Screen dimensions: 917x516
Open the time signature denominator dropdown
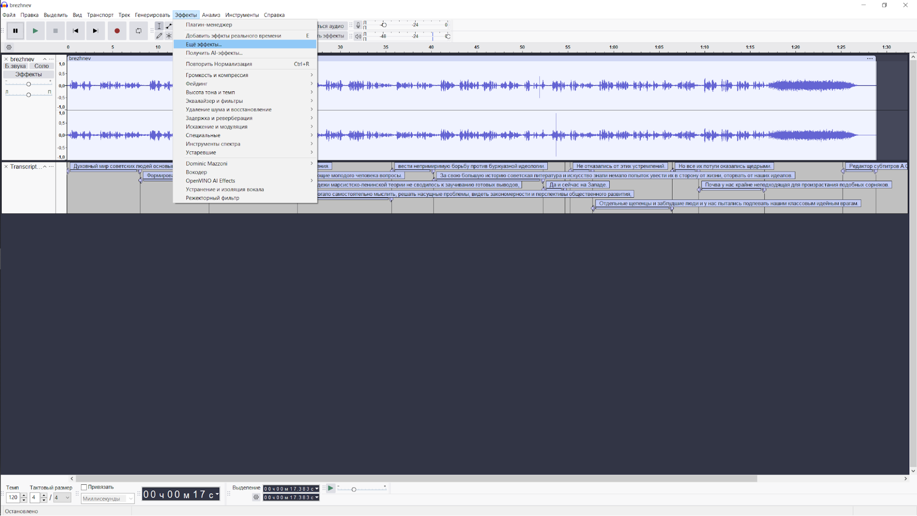coord(62,497)
